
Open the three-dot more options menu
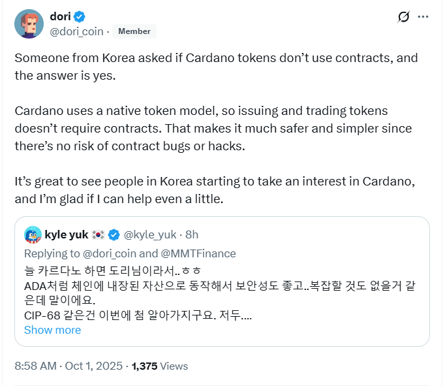(423, 17)
